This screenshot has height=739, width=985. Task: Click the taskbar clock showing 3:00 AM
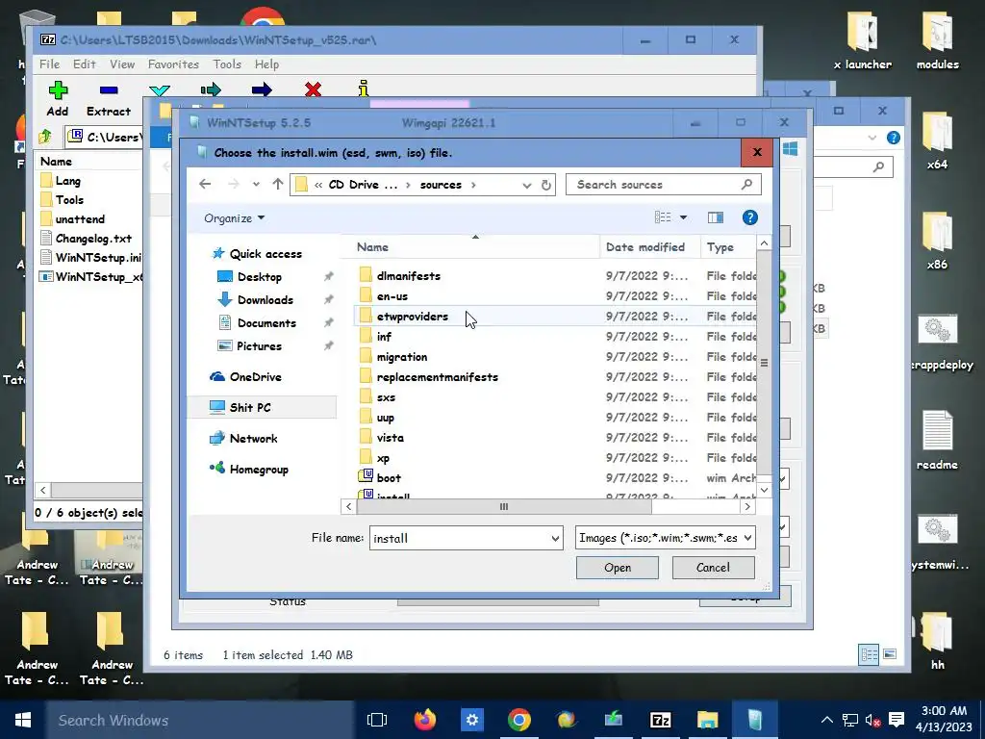[x=944, y=720]
